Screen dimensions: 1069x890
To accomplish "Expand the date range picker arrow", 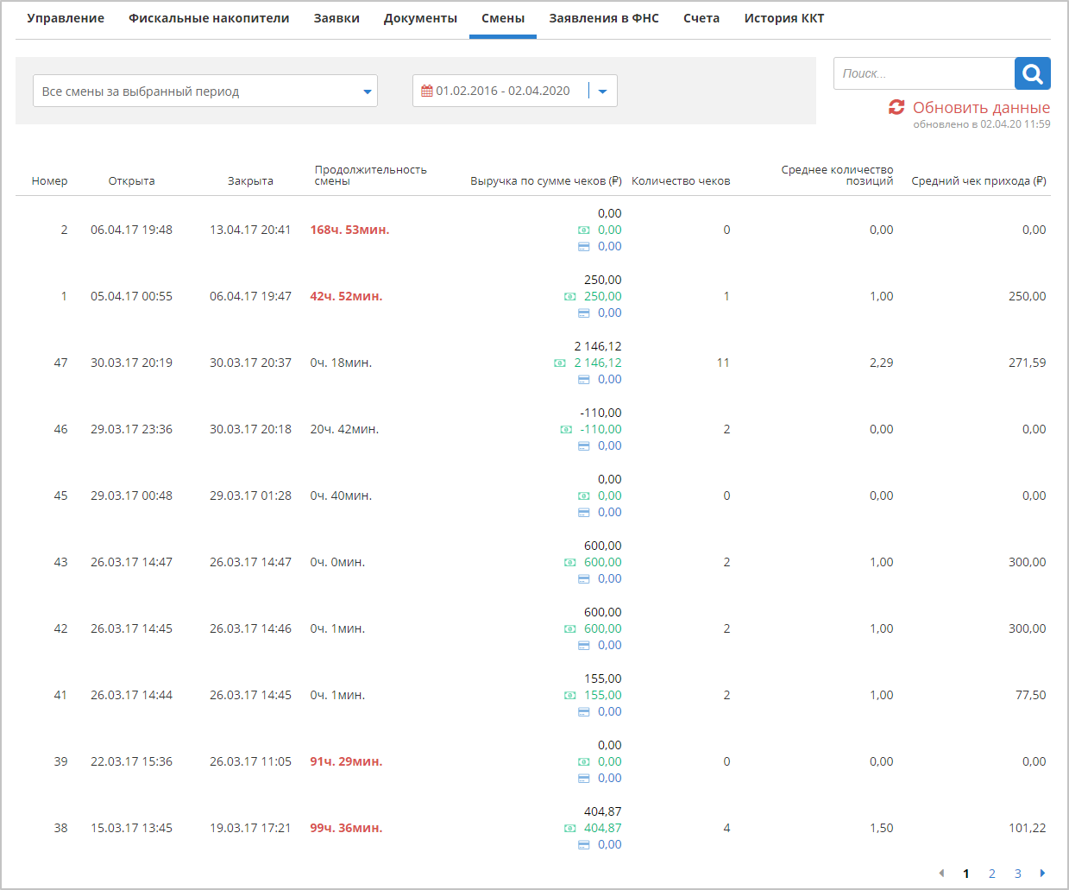I will [602, 91].
